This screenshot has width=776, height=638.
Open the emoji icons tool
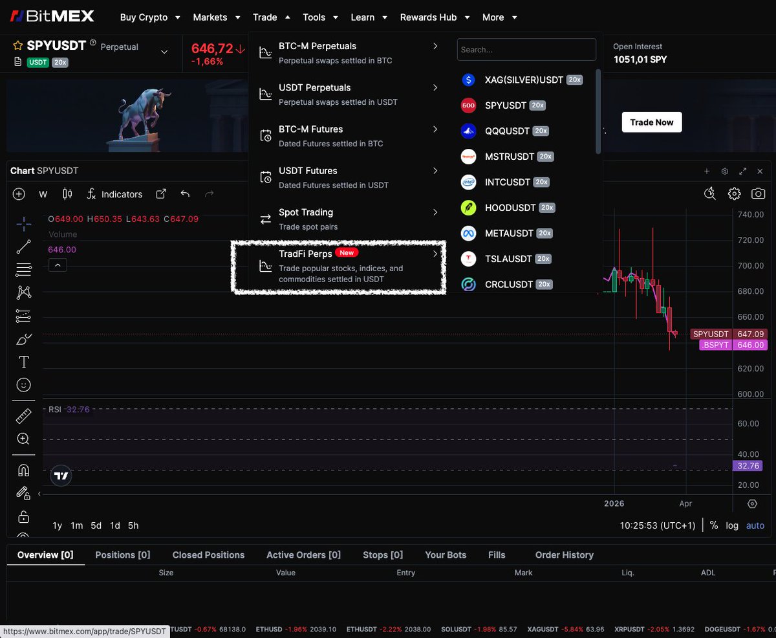click(x=24, y=385)
